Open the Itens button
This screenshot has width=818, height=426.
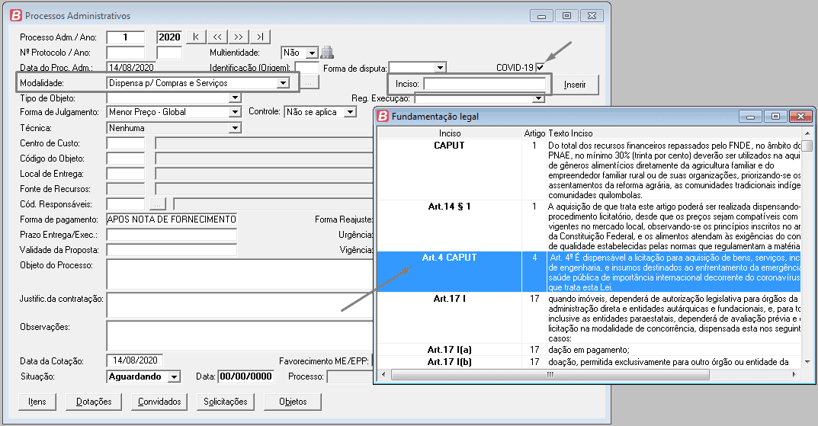(x=37, y=402)
